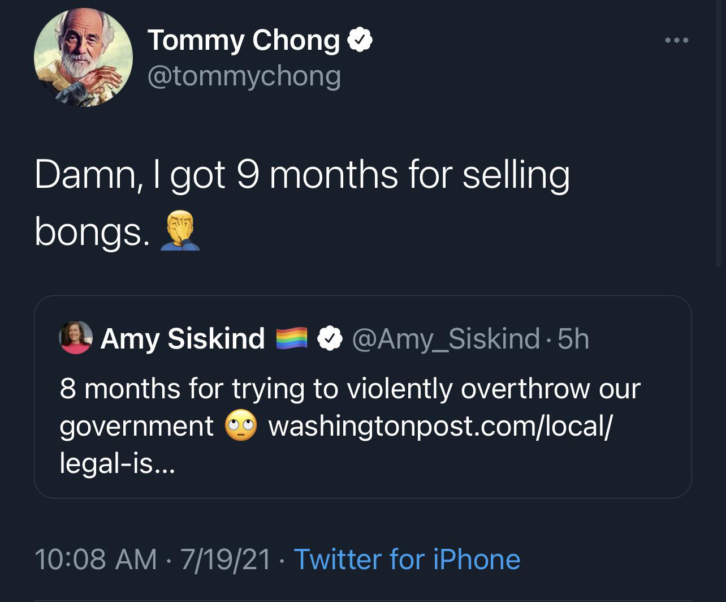Click the 7/19/21 date

pyautogui.click(x=226, y=559)
